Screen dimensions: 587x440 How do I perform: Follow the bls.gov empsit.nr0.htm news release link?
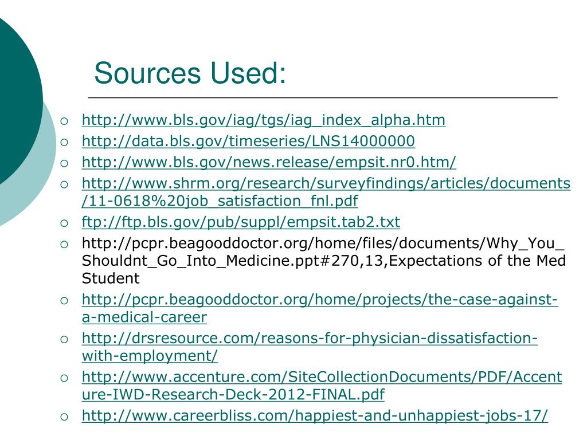pos(269,163)
